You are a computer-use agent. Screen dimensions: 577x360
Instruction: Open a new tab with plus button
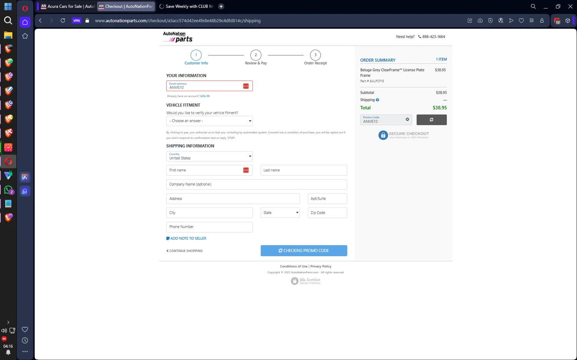click(221, 7)
